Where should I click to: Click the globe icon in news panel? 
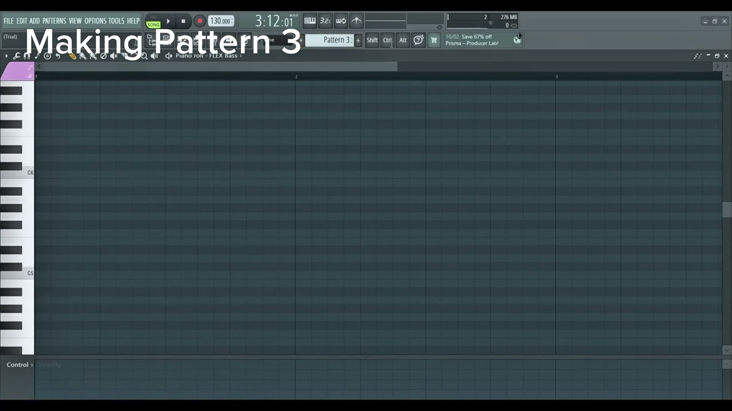click(517, 39)
